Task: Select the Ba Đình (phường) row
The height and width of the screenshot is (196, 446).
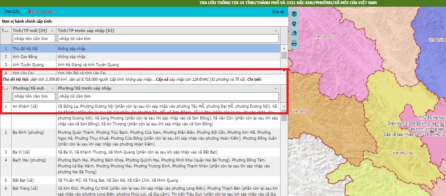Action: pyautogui.click(x=140, y=138)
